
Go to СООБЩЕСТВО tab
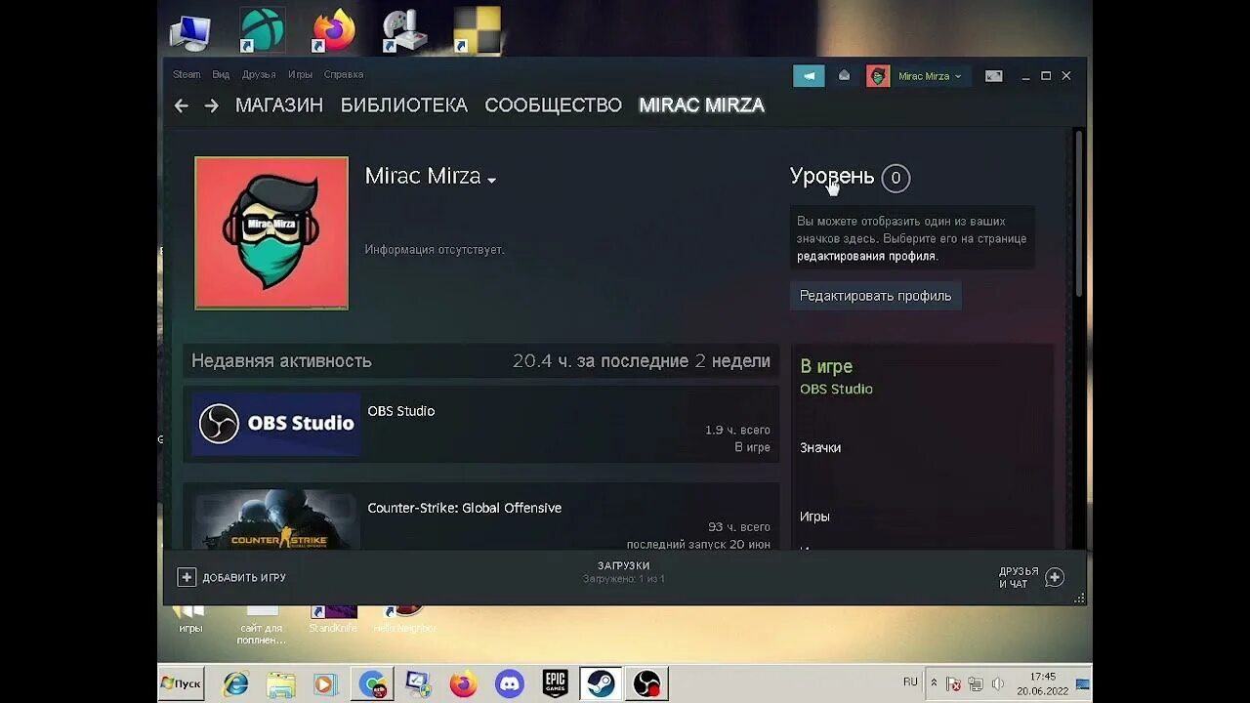[x=553, y=105]
